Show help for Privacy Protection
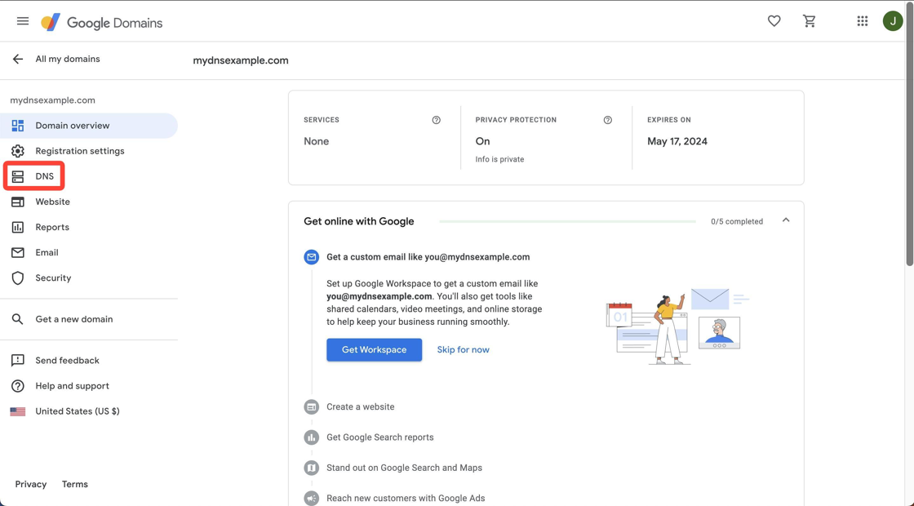This screenshot has width=914, height=506. [607, 120]
